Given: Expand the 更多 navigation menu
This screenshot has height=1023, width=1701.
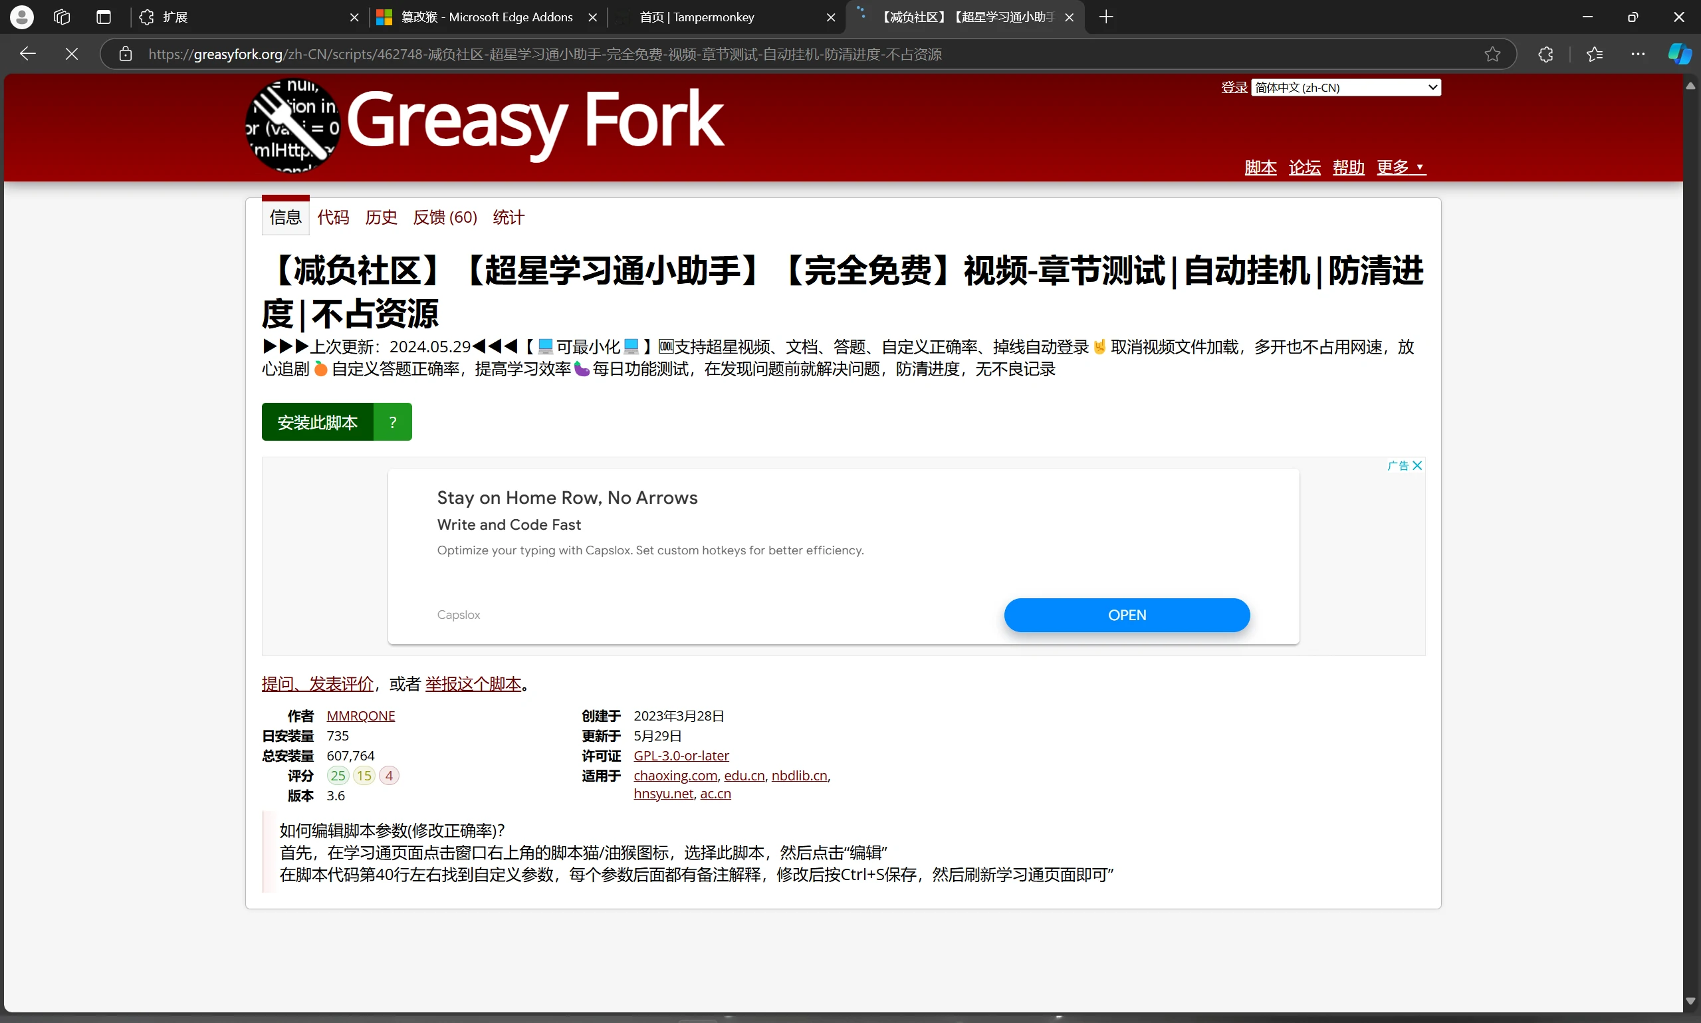Looking at the screenshot, I should [x=1401, y=167].
